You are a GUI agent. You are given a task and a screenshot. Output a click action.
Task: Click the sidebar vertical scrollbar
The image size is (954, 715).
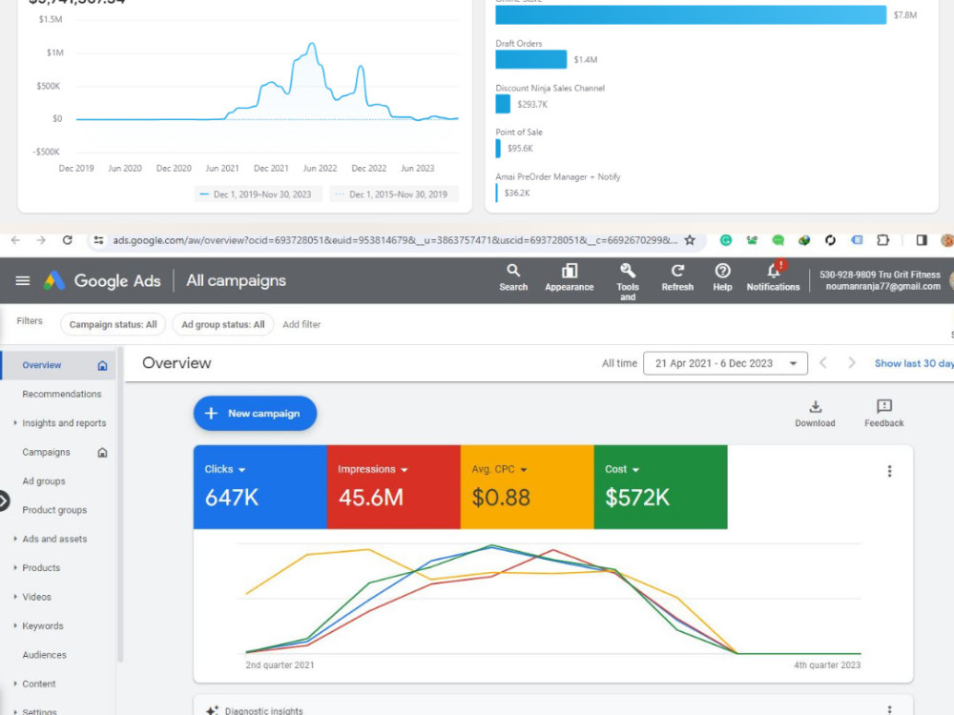[120, 504]
